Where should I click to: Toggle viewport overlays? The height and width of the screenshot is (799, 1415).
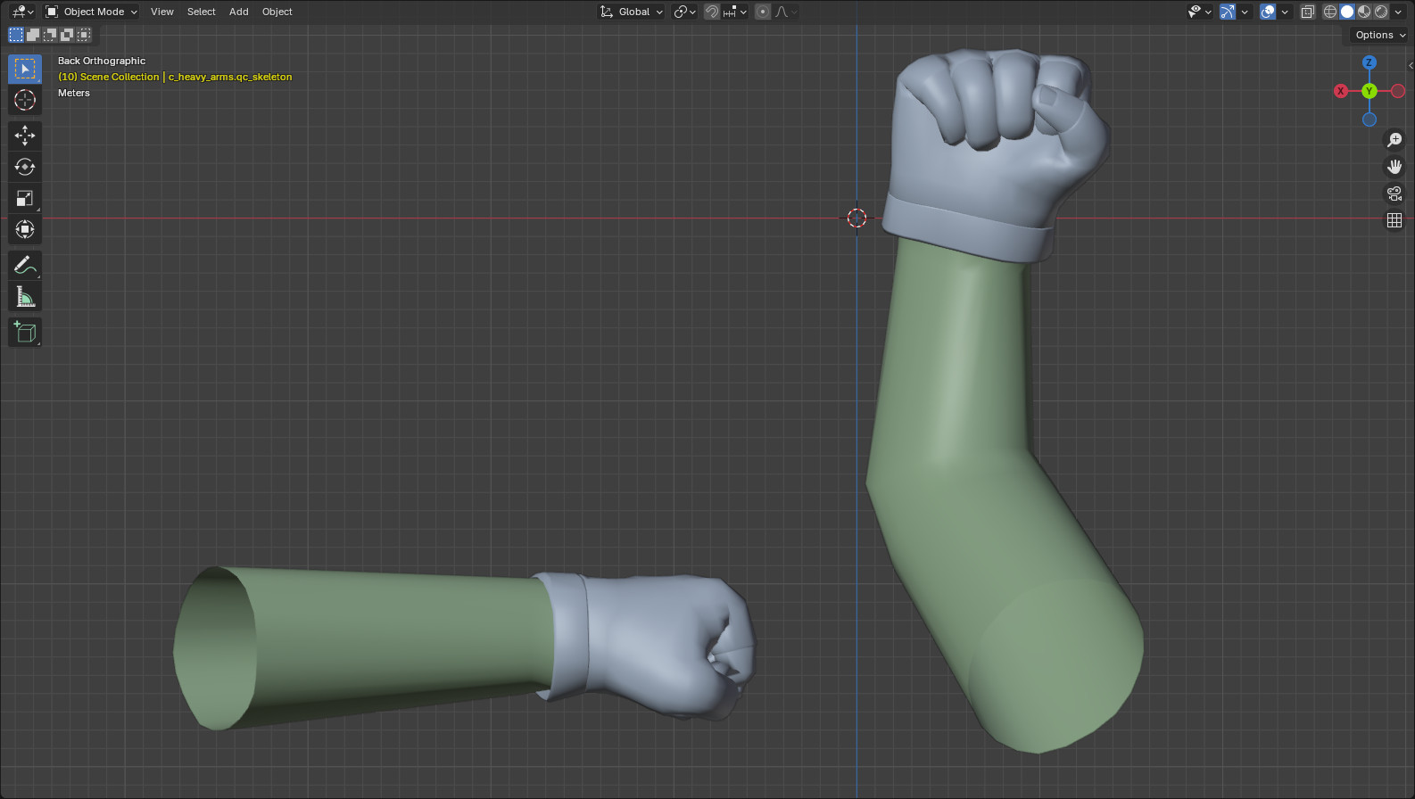coord(1268,12)
